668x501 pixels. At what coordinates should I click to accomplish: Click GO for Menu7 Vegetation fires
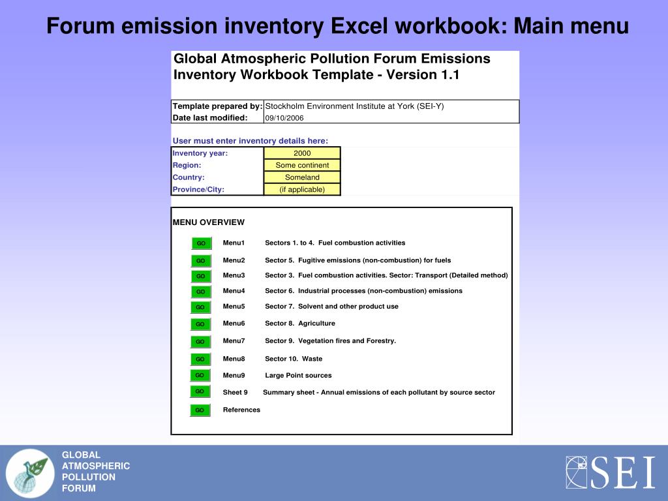click(200, 342)
